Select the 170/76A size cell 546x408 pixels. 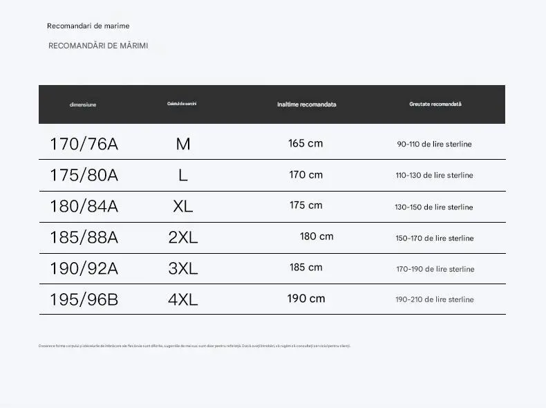point(84,144)
